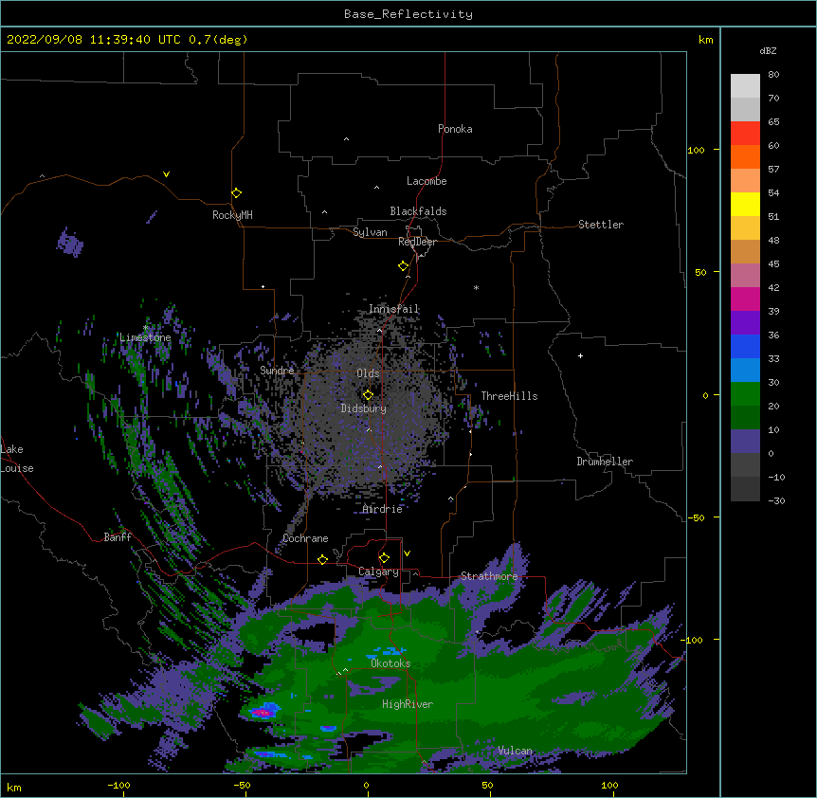Viewport: 817px width, 798px height.
Task: Select the 30 dBZ bright green legend swatch
Action: (x=745, y=393)
